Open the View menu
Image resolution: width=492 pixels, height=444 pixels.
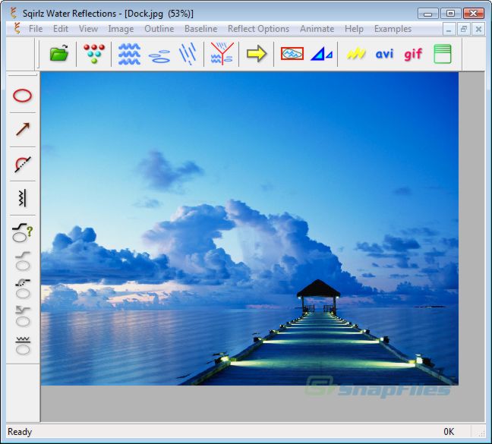click(89, 29)
